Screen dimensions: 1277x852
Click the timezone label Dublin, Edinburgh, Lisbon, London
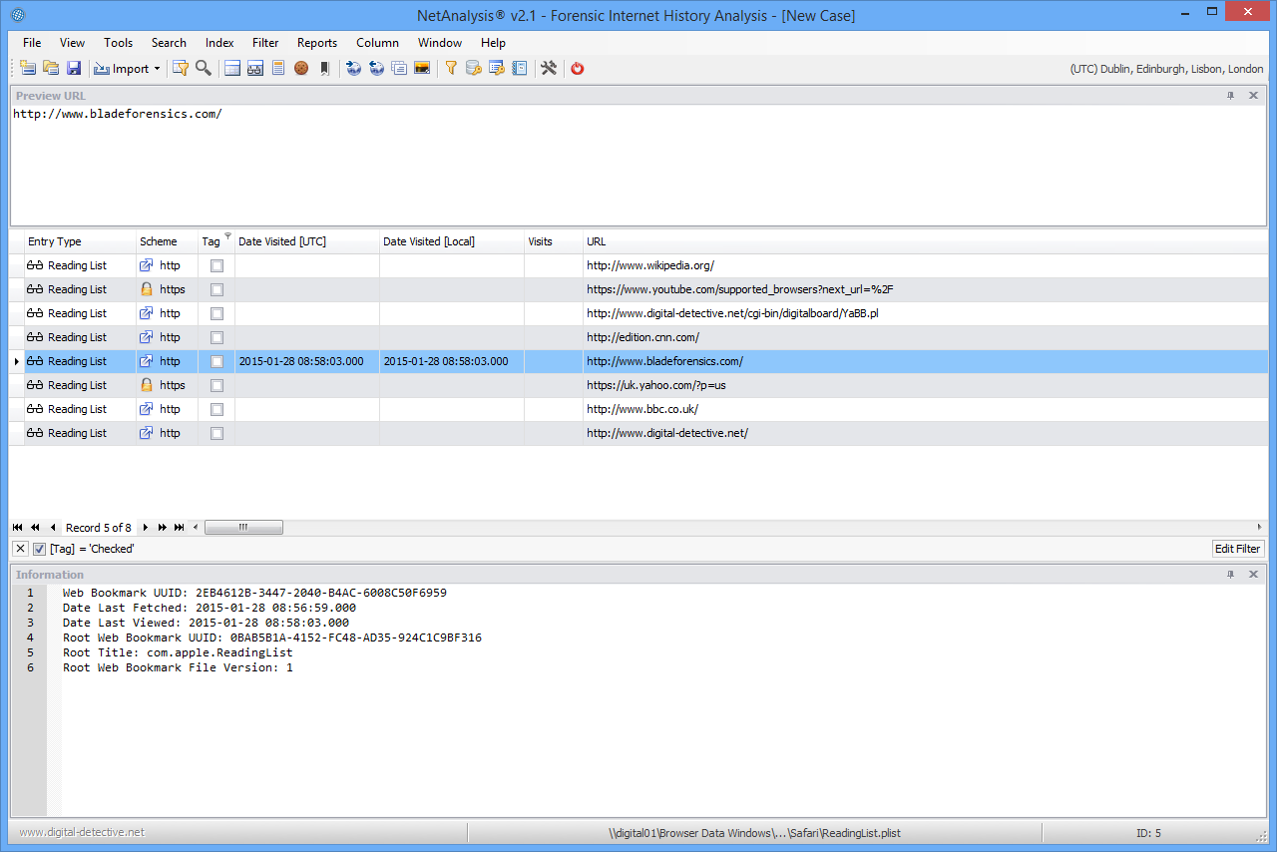(1167, 69)
